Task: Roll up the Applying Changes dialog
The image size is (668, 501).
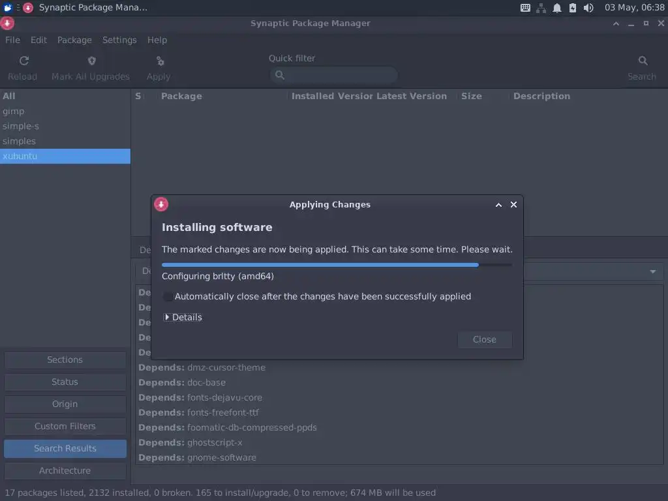Action: point(498,205)
